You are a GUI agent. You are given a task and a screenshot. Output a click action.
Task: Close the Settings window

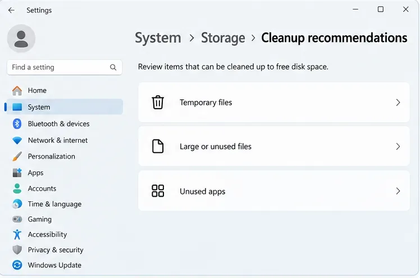pyautogui.click(x=406, y=10)
